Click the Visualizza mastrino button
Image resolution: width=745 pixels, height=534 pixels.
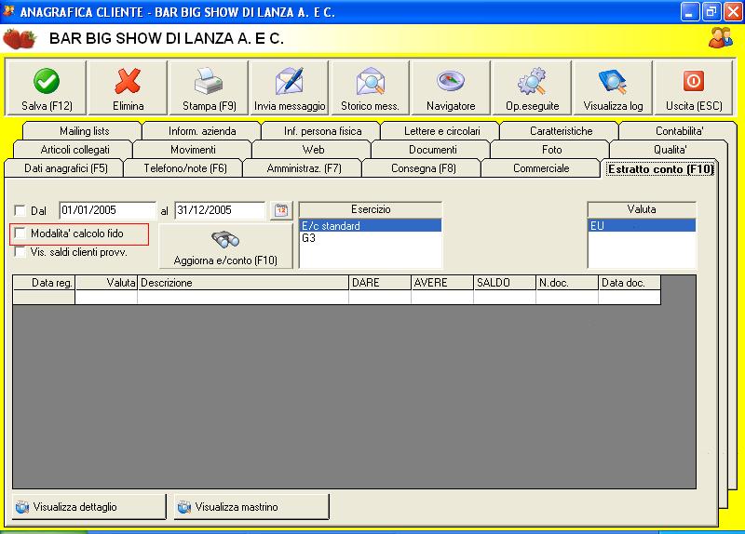(x=251, y=507)
